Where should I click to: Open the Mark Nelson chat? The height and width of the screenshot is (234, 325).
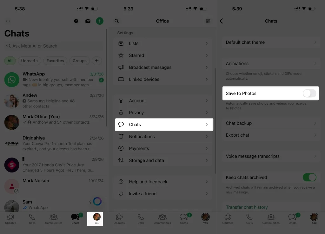pyautogui.click(x=54, y=186)
